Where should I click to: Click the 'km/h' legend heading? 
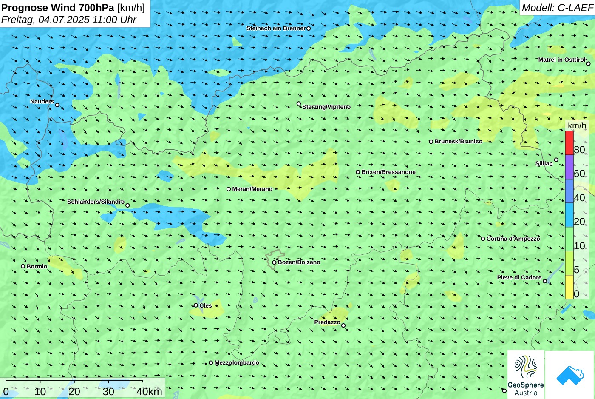[577, 125]
